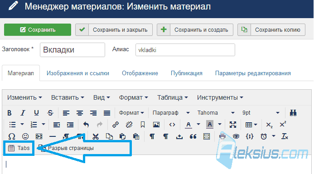
Task: Copy the selected content
Action: 109,136
